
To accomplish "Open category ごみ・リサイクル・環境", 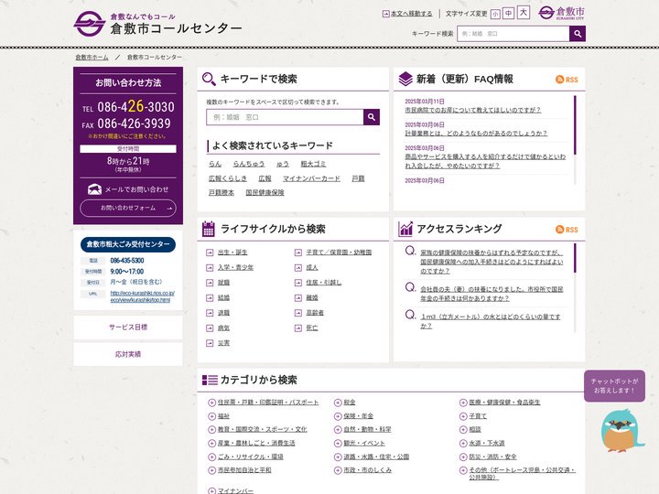I will coord(250,457).
